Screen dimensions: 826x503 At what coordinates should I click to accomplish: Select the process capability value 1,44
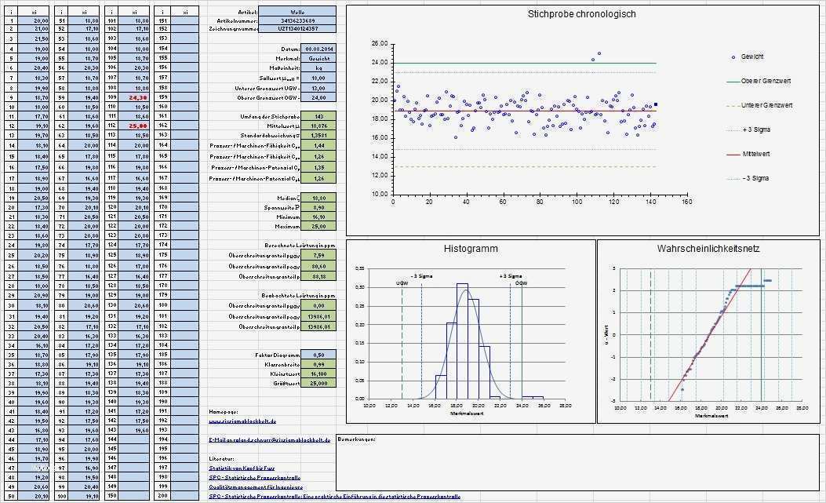tap(318, 145)
